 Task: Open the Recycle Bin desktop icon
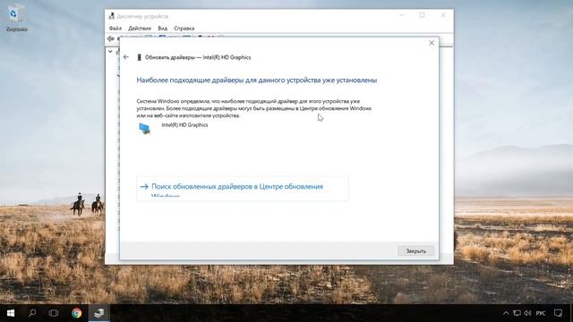coord(17,18)
